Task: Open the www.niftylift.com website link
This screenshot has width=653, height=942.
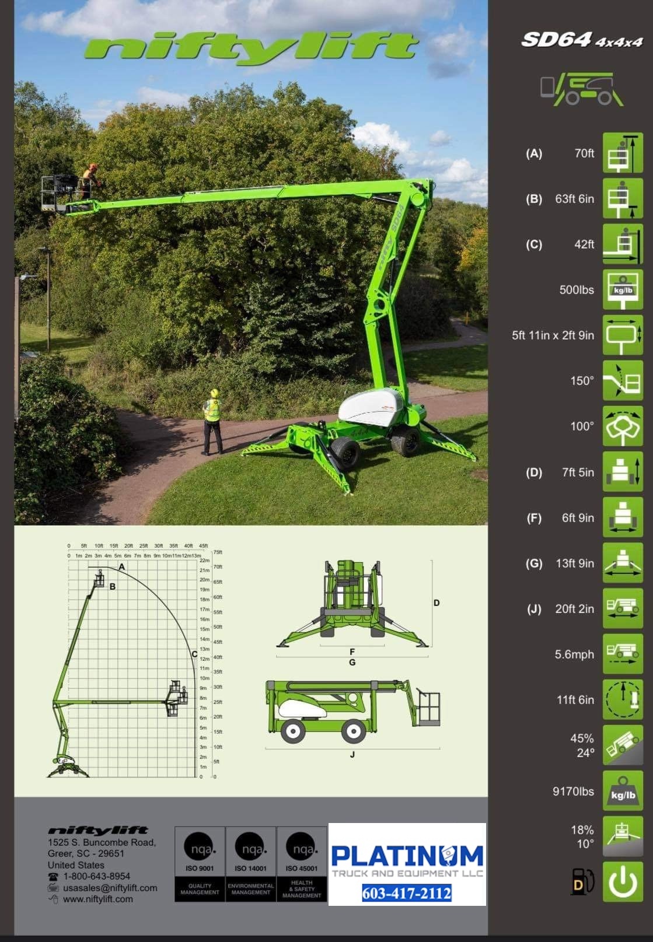Action: pos(97,899)
